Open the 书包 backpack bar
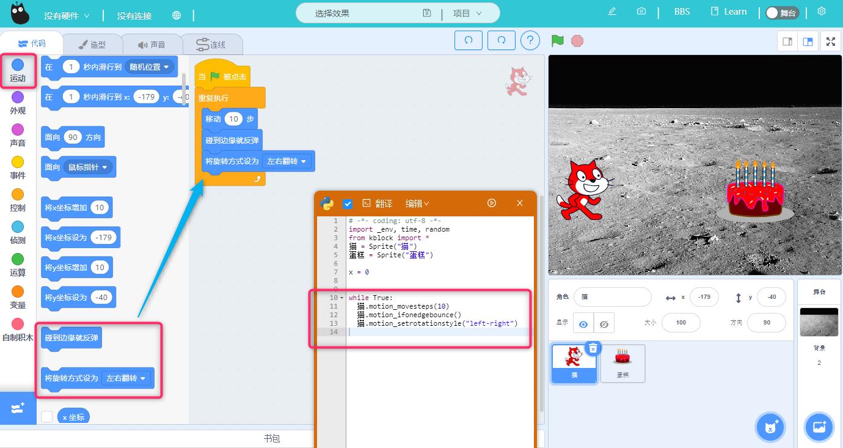The image size is (843, 448). coord(272,438)
